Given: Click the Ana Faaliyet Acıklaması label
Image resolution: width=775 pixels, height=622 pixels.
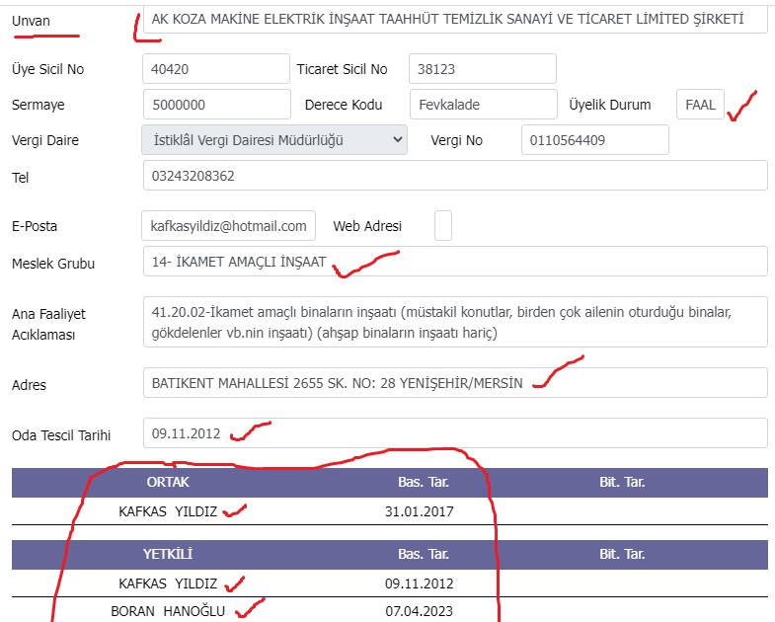Looking at the screenshot, I should pyautogui.click(x=48, y=325).
